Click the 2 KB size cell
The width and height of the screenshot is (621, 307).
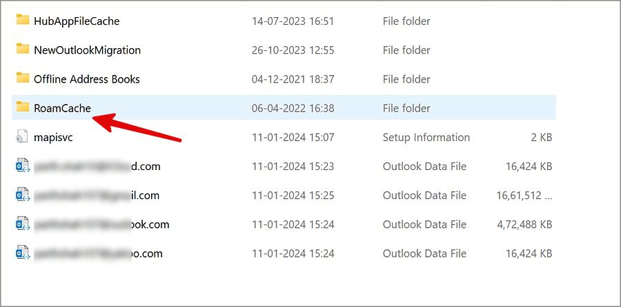pos(542,138)
